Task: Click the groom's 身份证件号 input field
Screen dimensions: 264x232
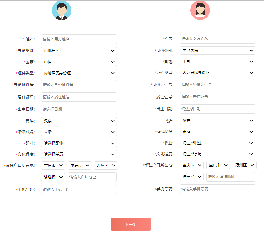Action: pos(79,85)
